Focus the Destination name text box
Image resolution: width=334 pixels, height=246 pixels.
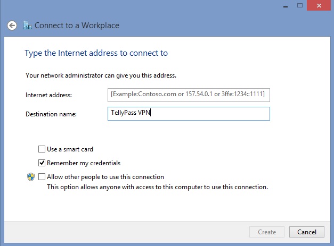pos(189,114)
